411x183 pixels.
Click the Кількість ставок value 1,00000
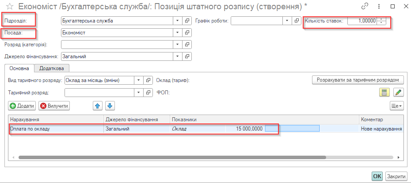pos(362,21)
